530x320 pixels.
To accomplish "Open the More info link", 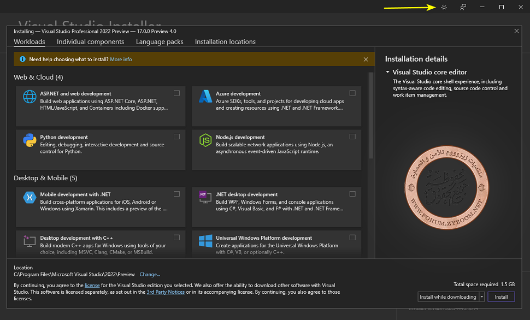I will point(121,59).
